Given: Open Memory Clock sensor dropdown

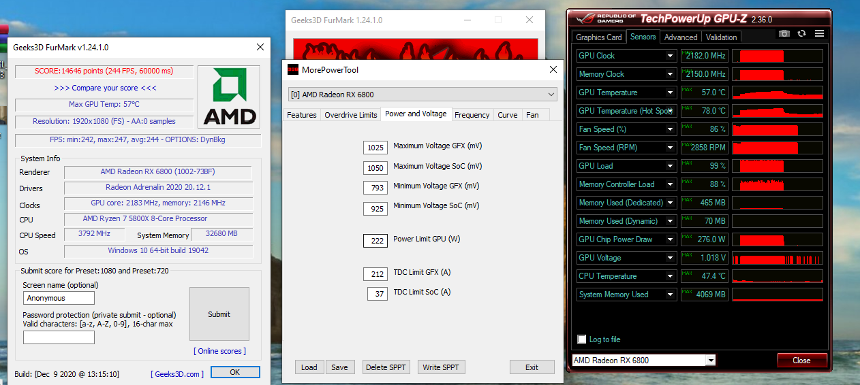Looking at the screenshot, I should click(x=671, y=74).
